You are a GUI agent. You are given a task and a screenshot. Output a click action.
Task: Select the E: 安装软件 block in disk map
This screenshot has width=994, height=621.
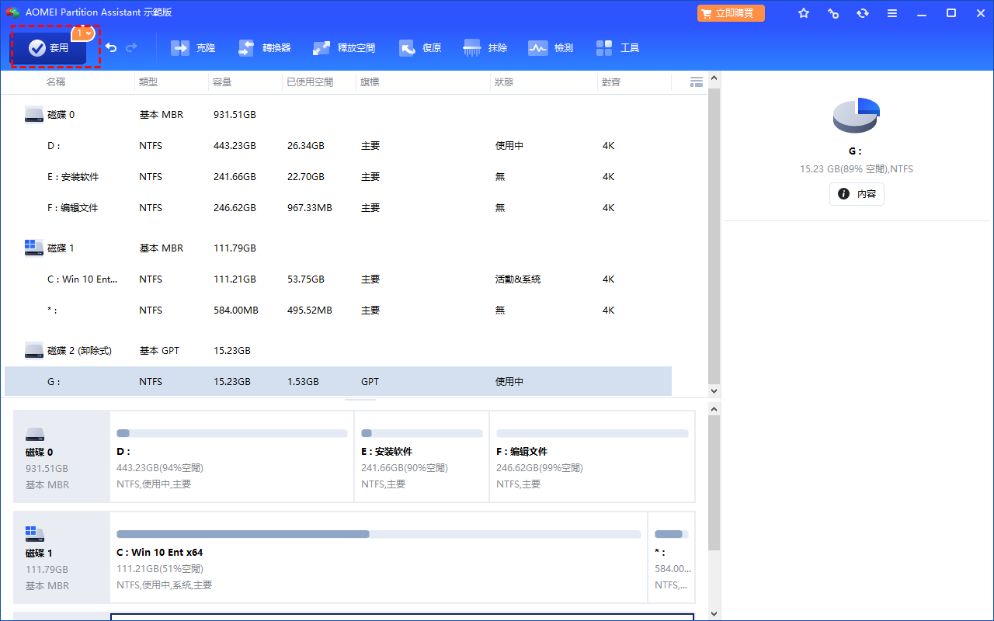pos(422,456)
